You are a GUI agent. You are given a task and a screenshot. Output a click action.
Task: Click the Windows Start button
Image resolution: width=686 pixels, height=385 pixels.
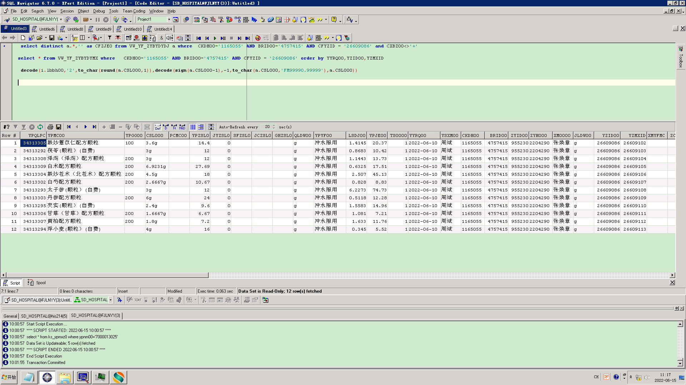9,377
